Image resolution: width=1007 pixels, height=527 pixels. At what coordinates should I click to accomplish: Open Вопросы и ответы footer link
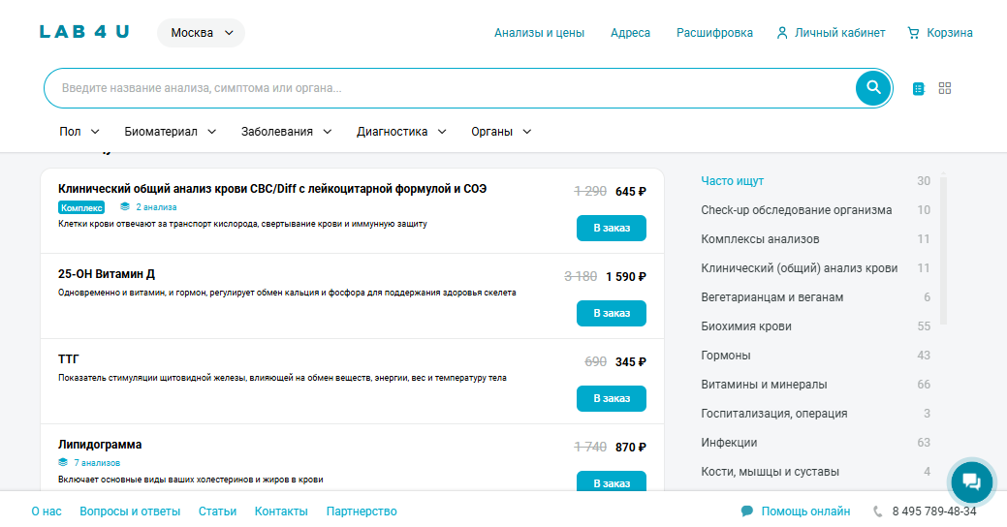point(130,511)
